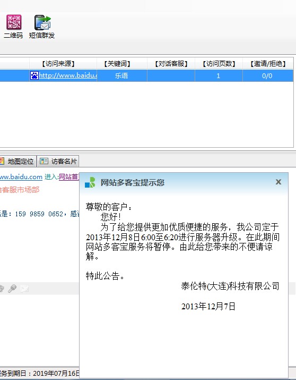296x380 pixels.
Task: Click the 0/0 invite/reject cell
Action: [x=267, y=76]
